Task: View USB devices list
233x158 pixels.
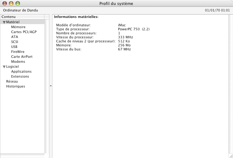Action: click(14, 47)
